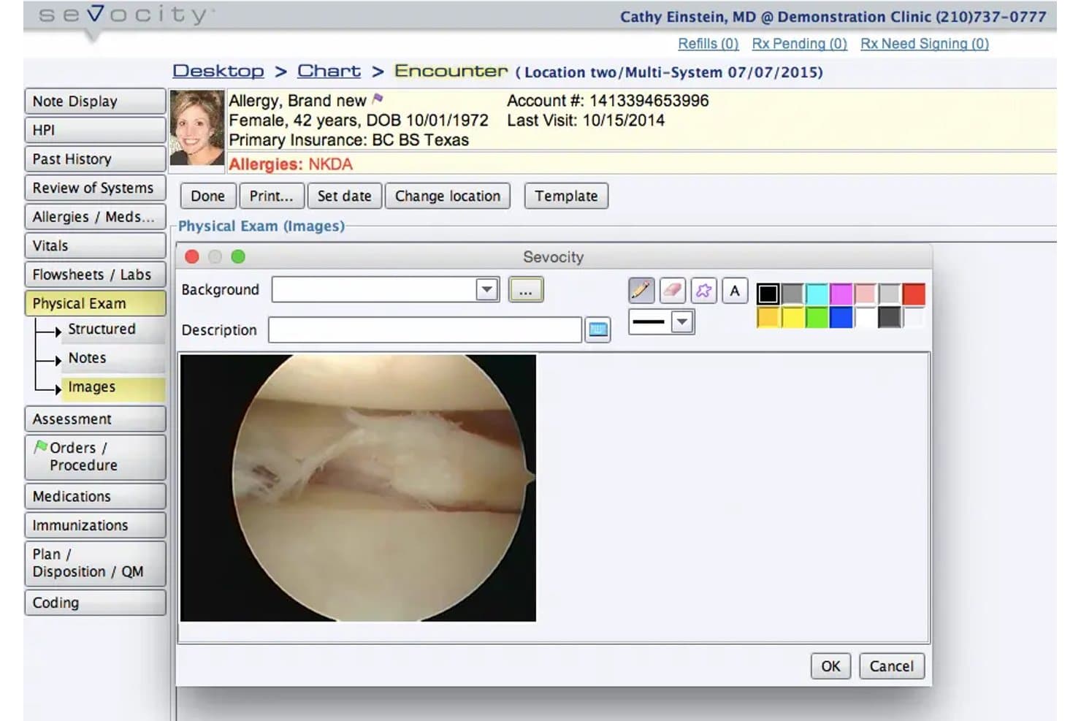Screen dimensions: 1081x721
Task: Click the Cancel button in dialog
Action: pyautogui.click(x=892, y=666)
